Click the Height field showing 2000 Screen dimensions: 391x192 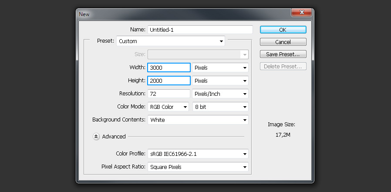(169, 81)
